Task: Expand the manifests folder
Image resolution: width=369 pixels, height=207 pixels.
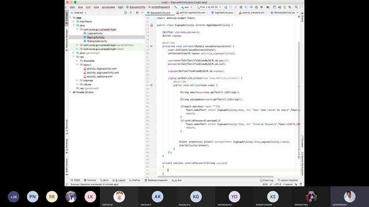Action: [74, 21]
